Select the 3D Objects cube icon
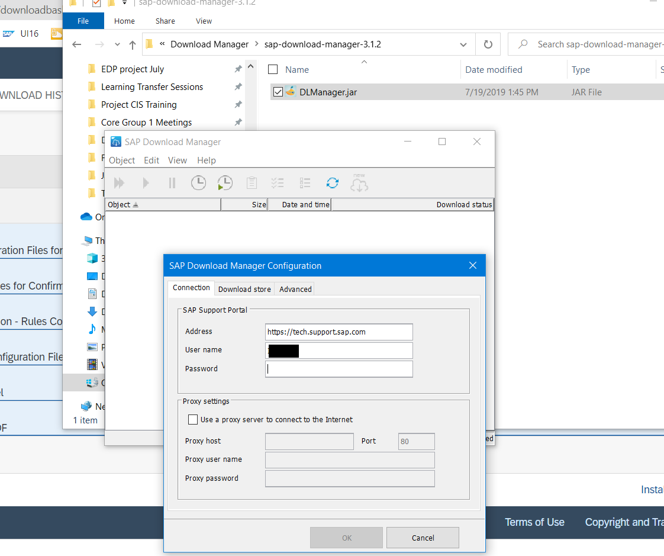664x556 pixels. [x=92, y=259]
